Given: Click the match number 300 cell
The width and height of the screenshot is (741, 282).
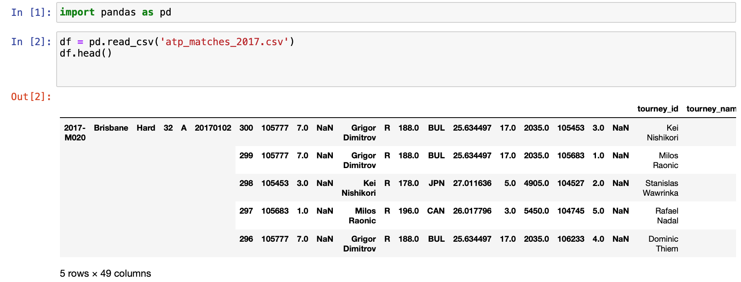Looking at the screenshot, I should [x=246, y=128].
